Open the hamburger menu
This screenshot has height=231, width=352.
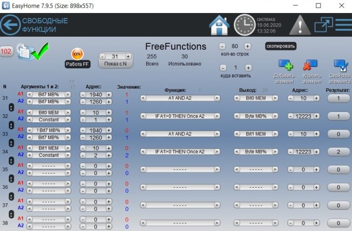[x=343, y=25]
